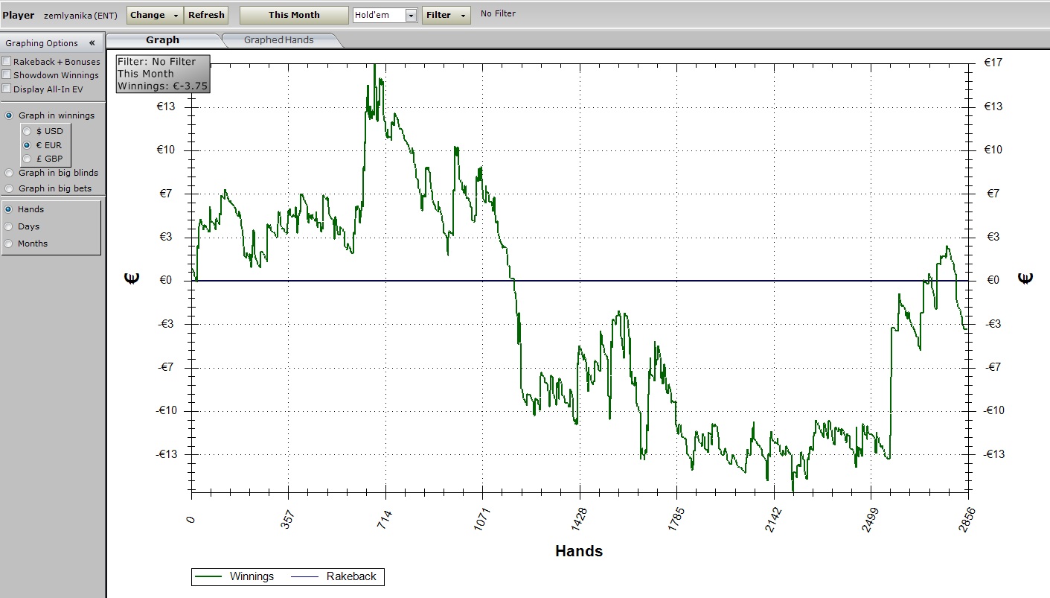Select the Graph tab
The image size is (1050, 598).
coord(162,40)
